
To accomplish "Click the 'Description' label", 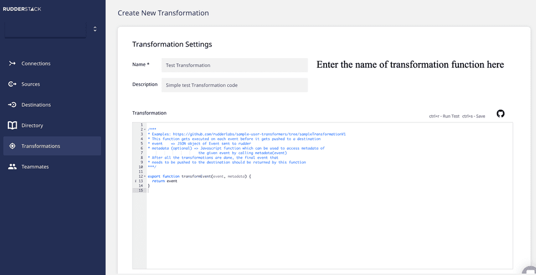I will [x=145, y=84].
